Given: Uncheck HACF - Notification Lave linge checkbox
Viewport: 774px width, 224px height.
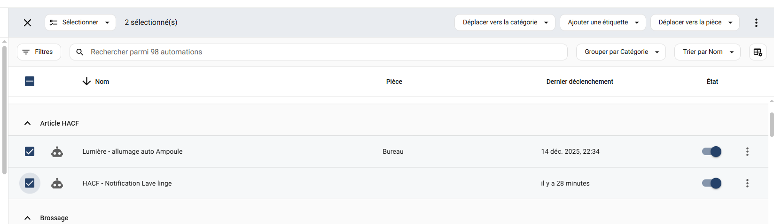Looking at the screenshot, I should 30,183.
